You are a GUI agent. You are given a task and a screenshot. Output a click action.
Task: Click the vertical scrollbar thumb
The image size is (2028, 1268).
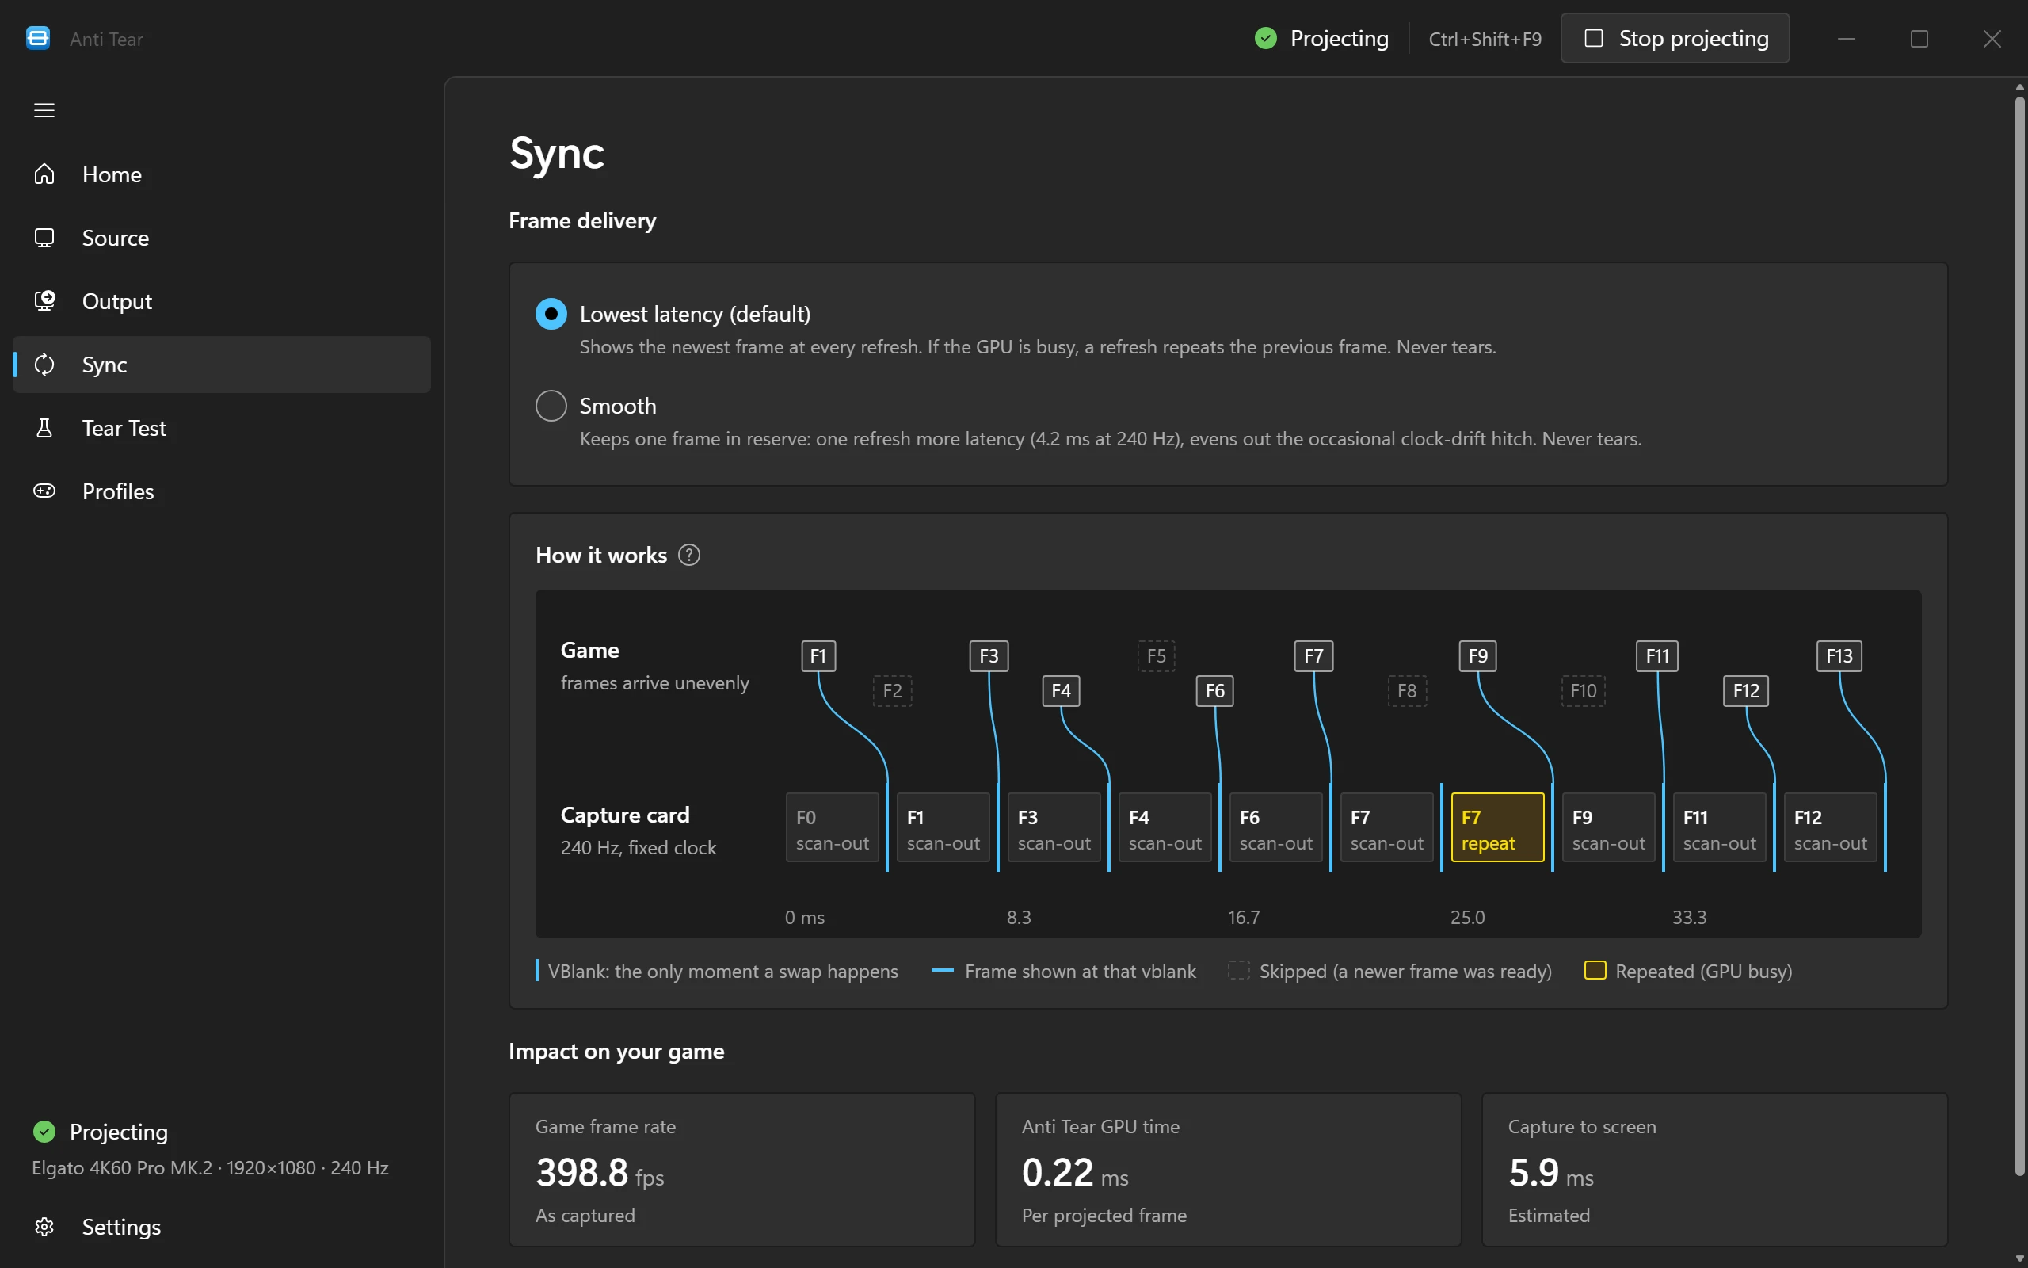[x=2018, y=637]
